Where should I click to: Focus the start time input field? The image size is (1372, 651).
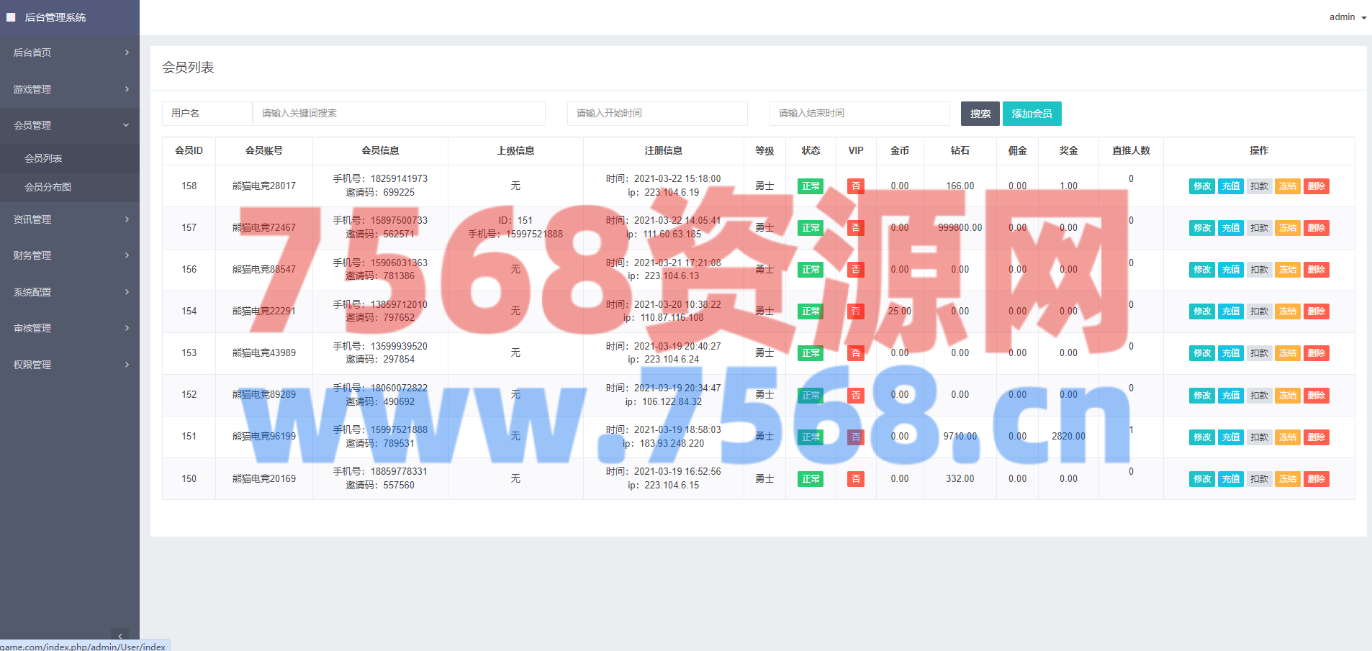656,114
